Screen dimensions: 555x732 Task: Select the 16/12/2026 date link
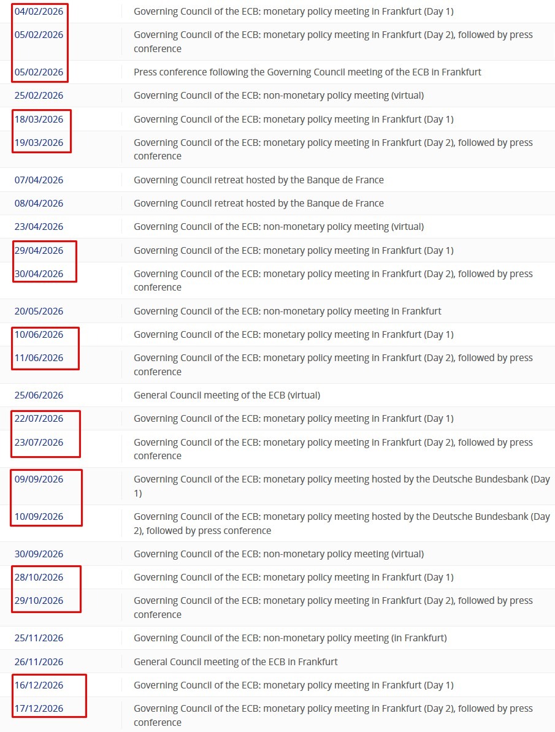(x=39, y=685)
